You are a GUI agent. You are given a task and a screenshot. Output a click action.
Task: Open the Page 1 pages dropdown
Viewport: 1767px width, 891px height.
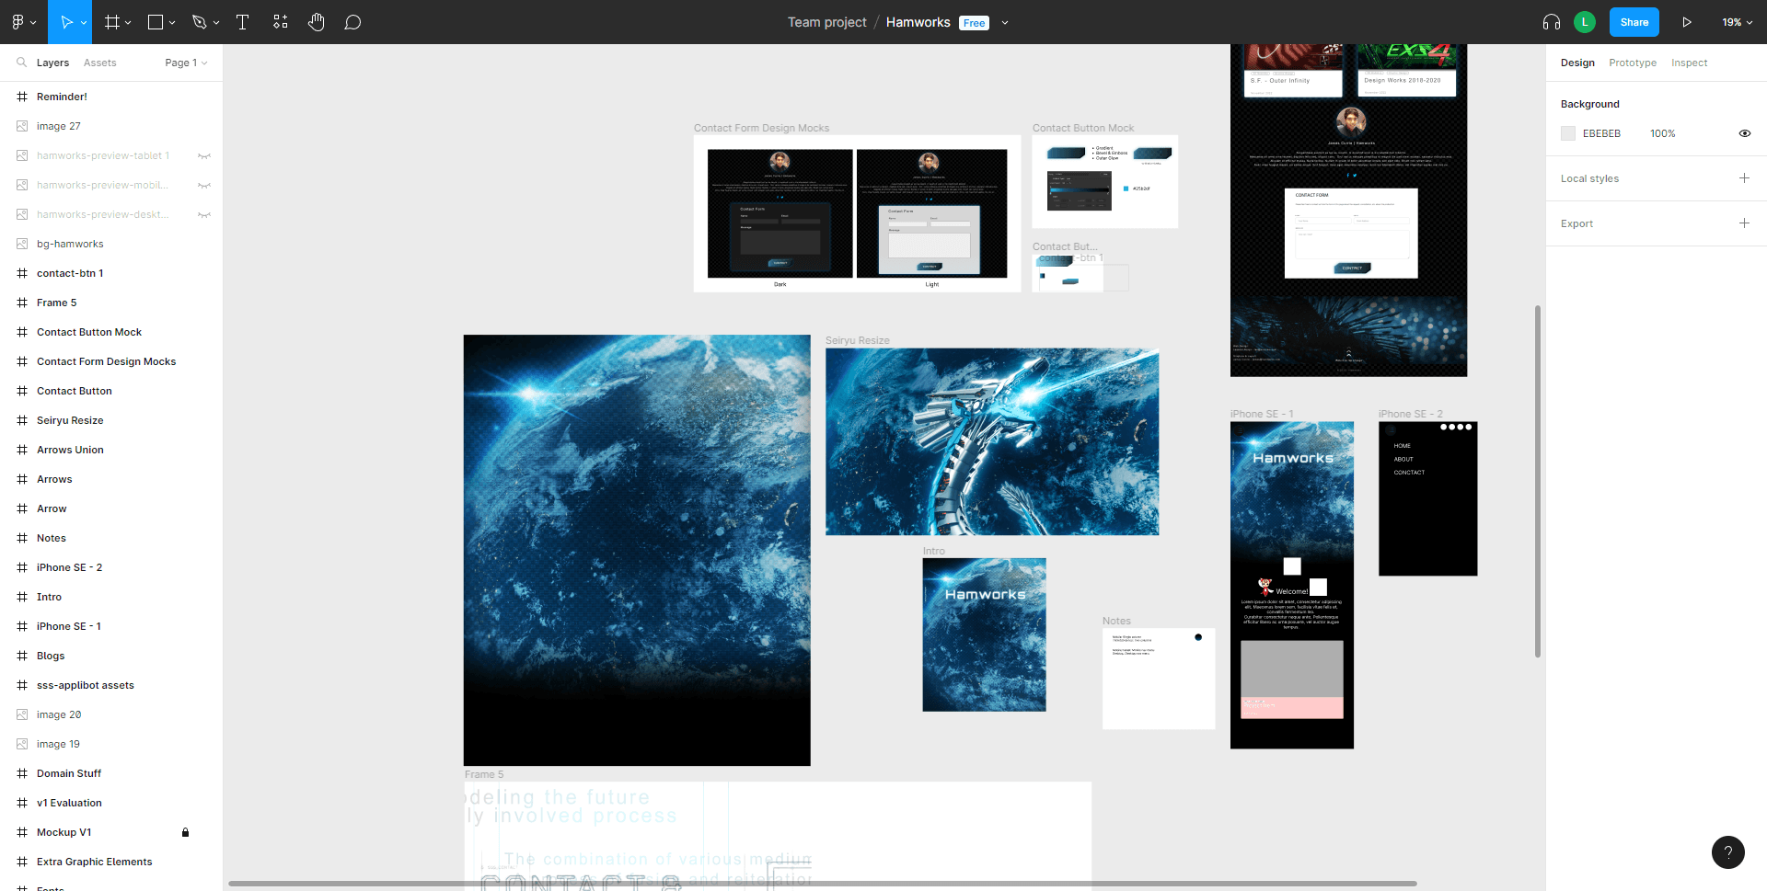coord(186,63)
